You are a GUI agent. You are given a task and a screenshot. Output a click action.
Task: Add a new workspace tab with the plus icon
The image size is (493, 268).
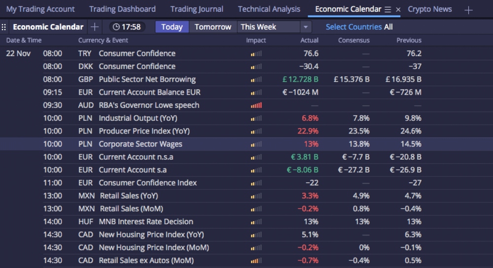pos(468,10)
